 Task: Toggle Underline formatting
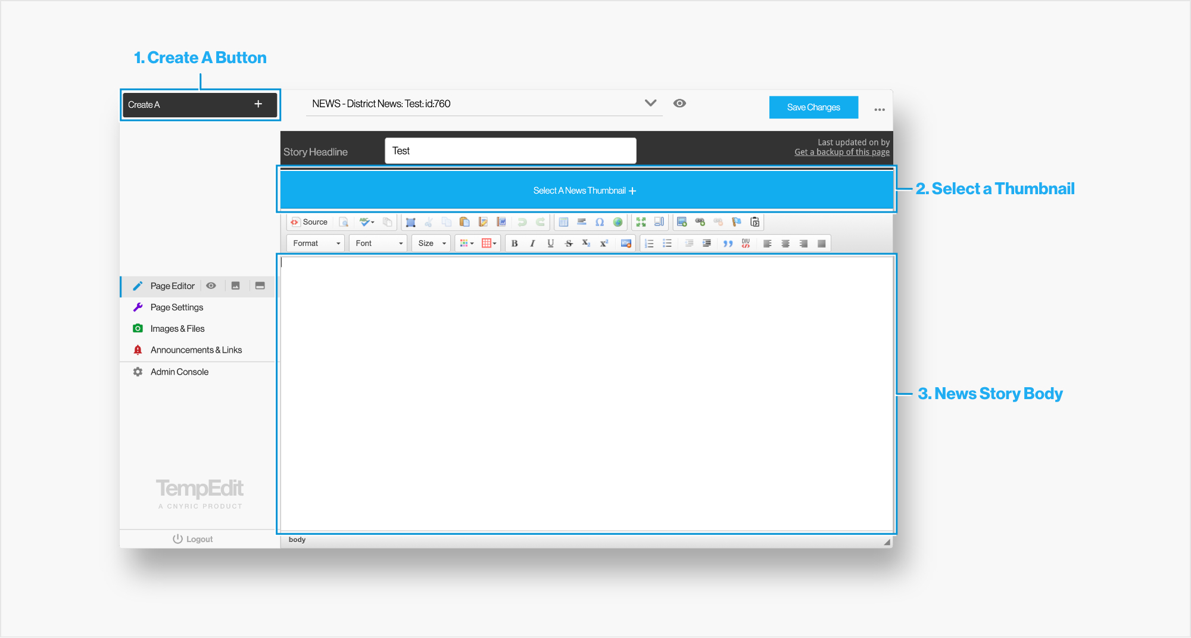550,244
